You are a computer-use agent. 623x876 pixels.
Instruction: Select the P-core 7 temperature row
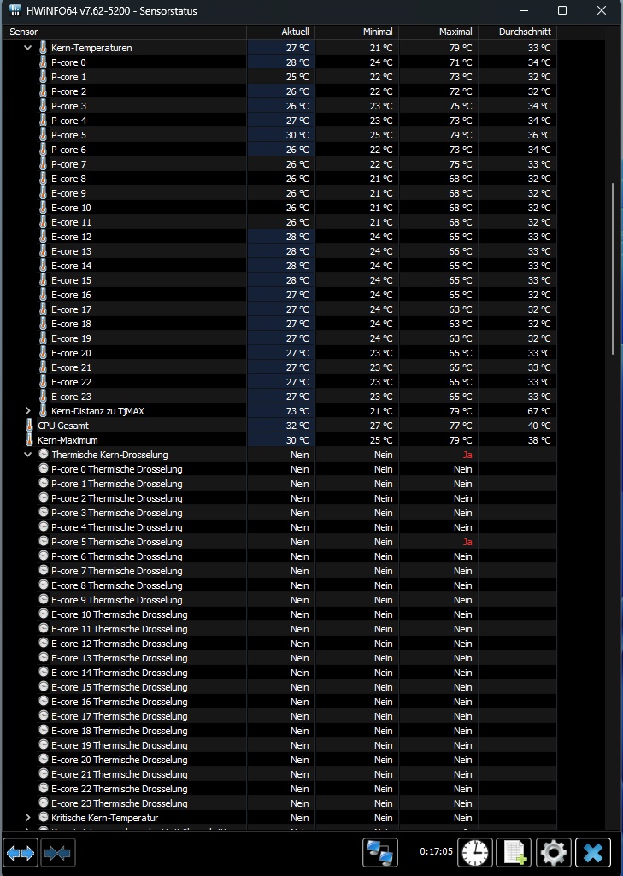[279, 164]
